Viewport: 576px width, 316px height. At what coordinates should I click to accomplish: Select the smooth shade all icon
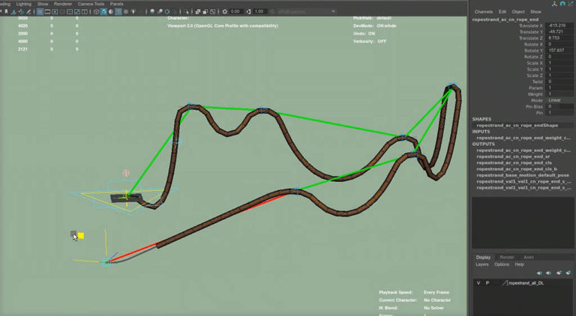[x=103, y=12]
